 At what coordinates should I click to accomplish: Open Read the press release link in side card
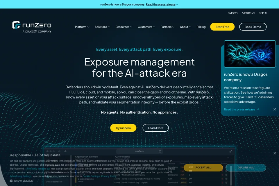click(x=239, y=110)
